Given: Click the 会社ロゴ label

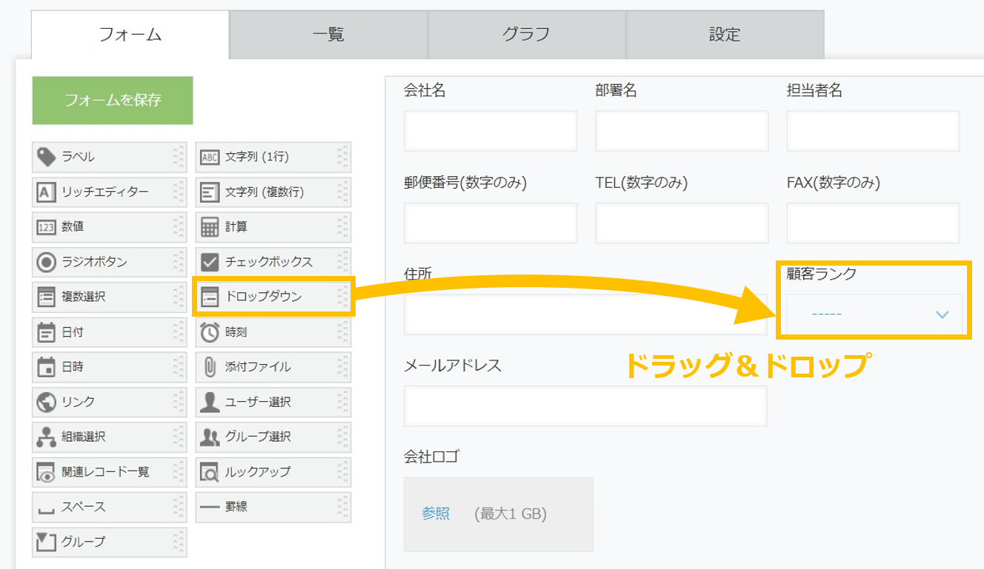Looking at the screenshot, I should point(431,456).
